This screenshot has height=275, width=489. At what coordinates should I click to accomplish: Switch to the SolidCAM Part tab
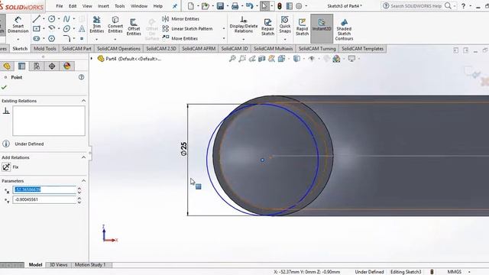coord(76,49)
